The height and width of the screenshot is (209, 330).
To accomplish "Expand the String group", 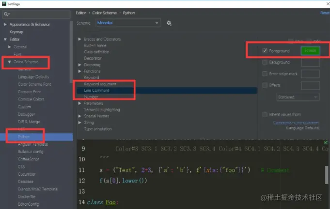I will click(80, 123).
